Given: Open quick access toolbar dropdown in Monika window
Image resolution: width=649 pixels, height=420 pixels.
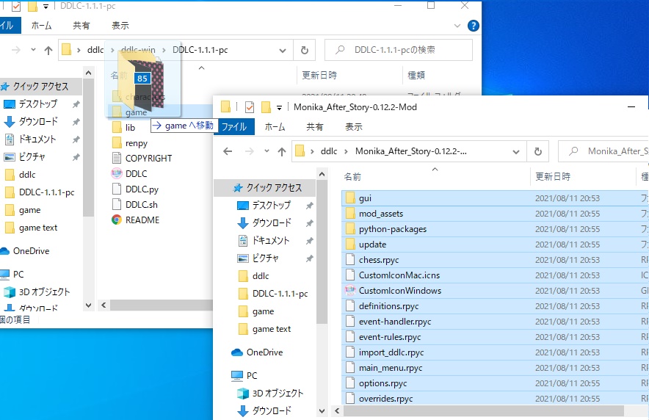Looking at the screenshot, I should pyautogui.click(x=280, y=108).
